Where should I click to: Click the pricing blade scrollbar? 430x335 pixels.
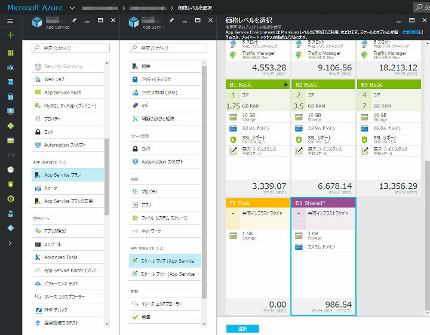427,235
